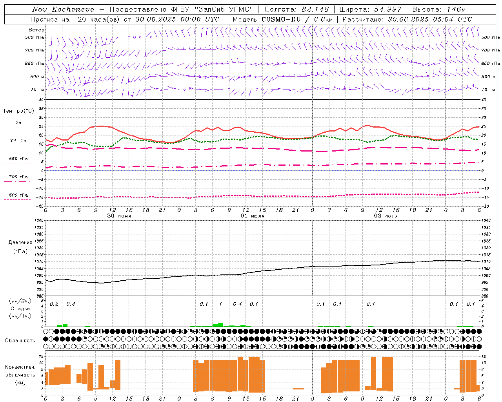Click the 'Осадки' precipitation label

click(20, 309)
